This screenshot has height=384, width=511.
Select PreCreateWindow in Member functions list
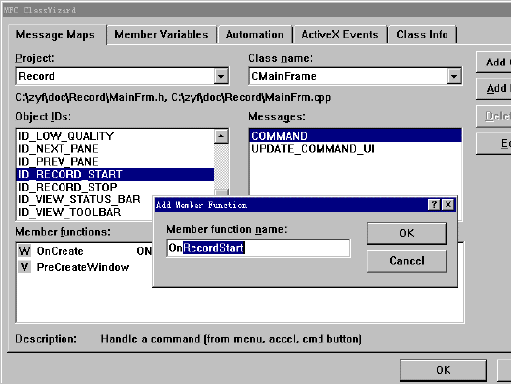pyautogui.click(x=82, y=267)
